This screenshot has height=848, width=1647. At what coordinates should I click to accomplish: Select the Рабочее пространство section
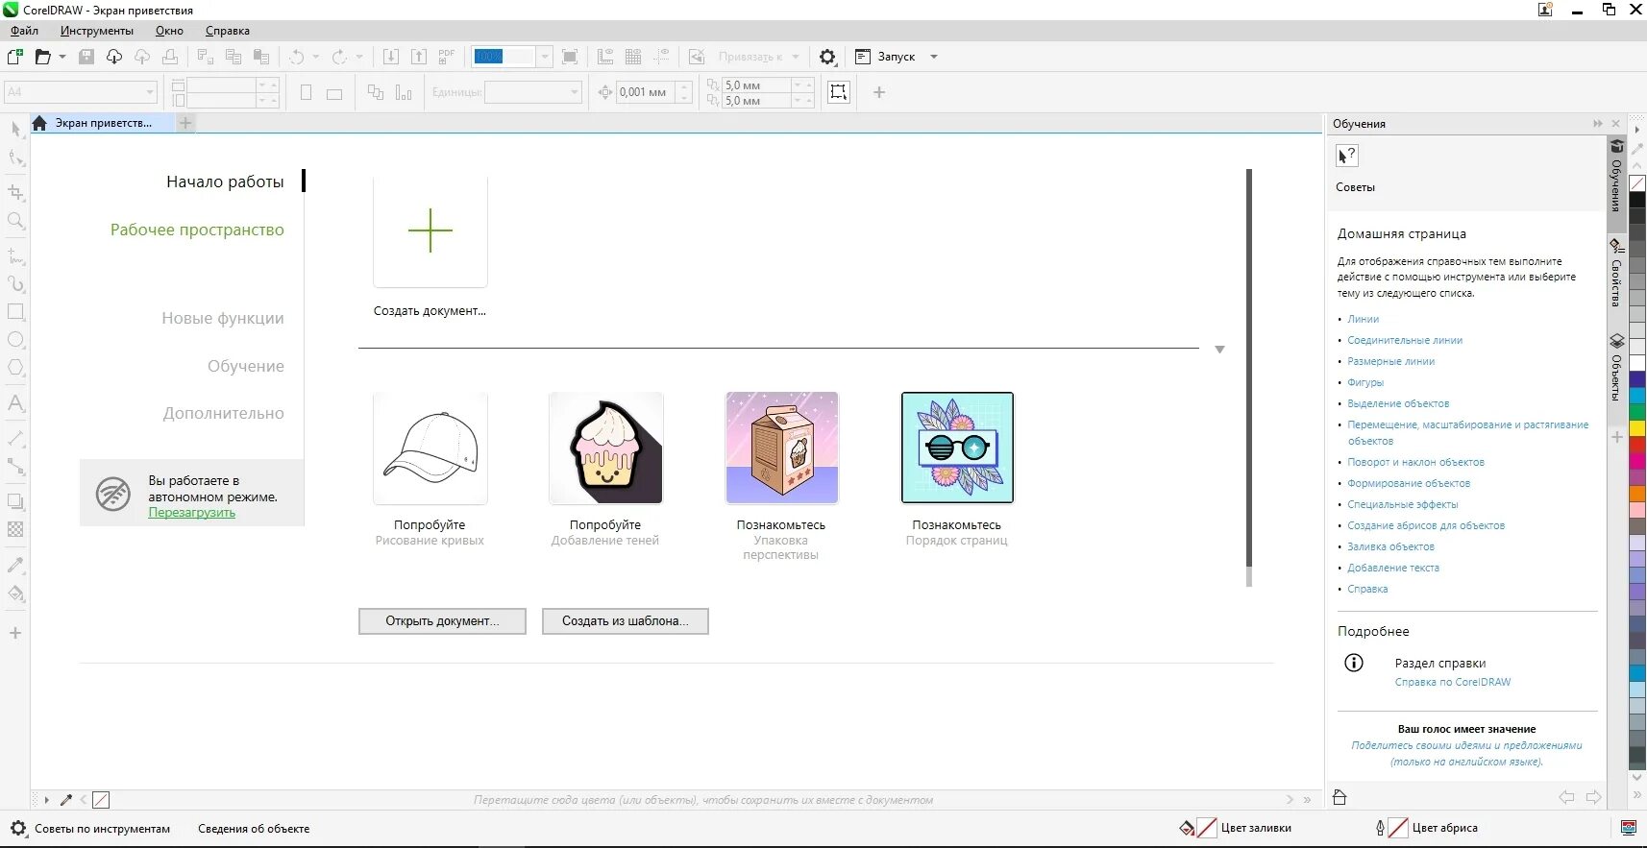(x=197, y=230)
